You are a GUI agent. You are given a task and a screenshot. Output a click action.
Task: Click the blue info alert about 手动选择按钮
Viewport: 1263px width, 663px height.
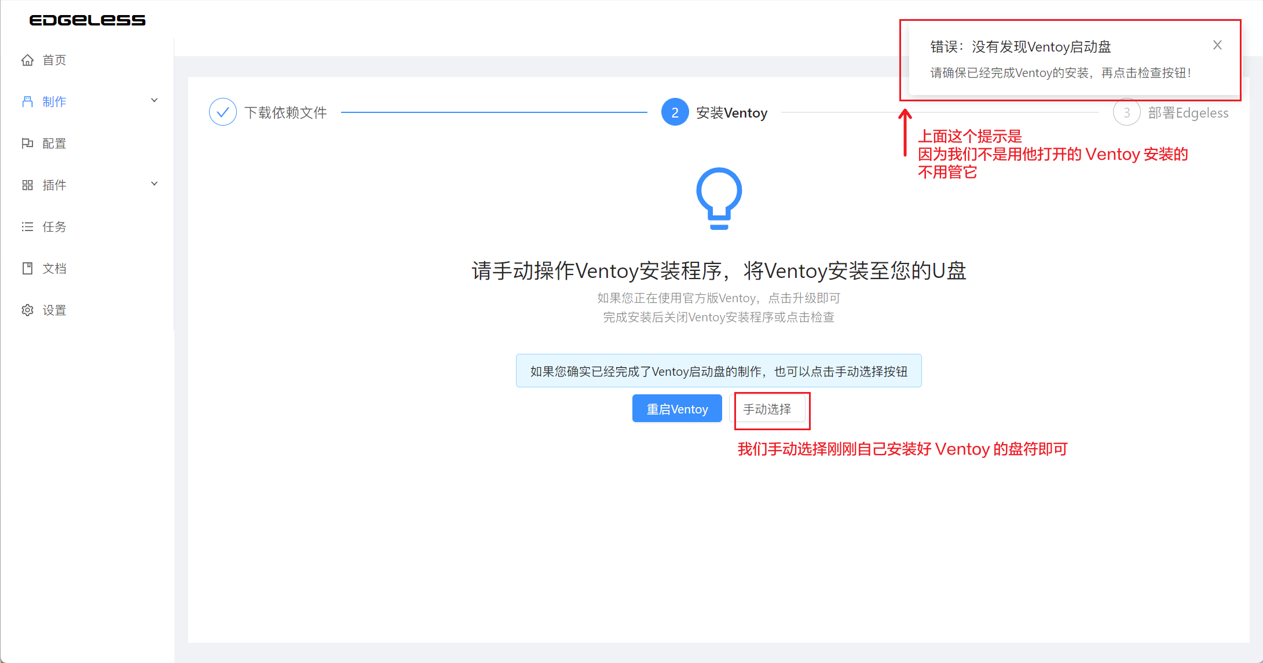tap(719, 371)
